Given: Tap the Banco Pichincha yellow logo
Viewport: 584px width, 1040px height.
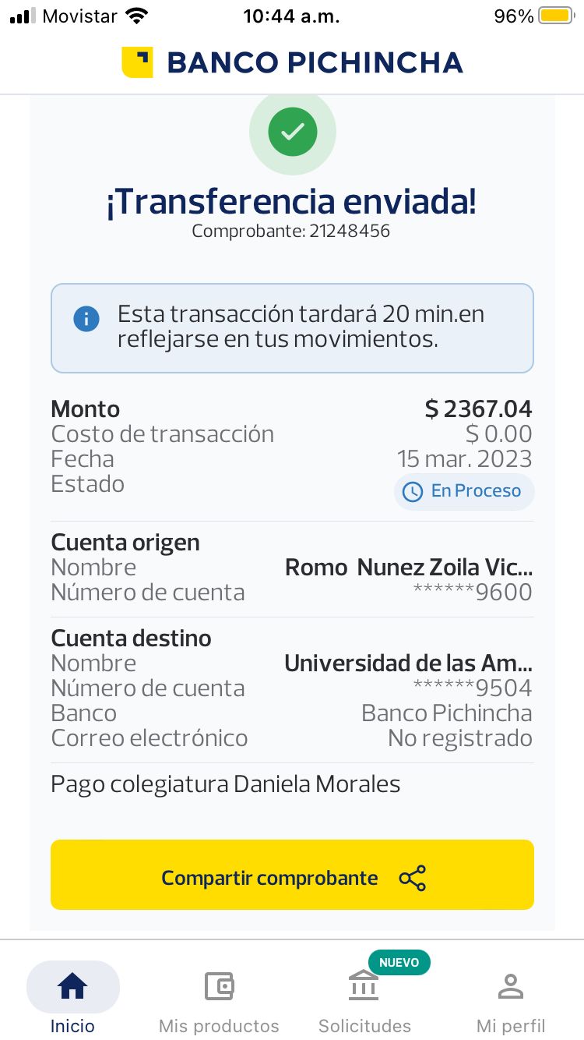Looking at the screenshot, I should (x=137, y=62).
